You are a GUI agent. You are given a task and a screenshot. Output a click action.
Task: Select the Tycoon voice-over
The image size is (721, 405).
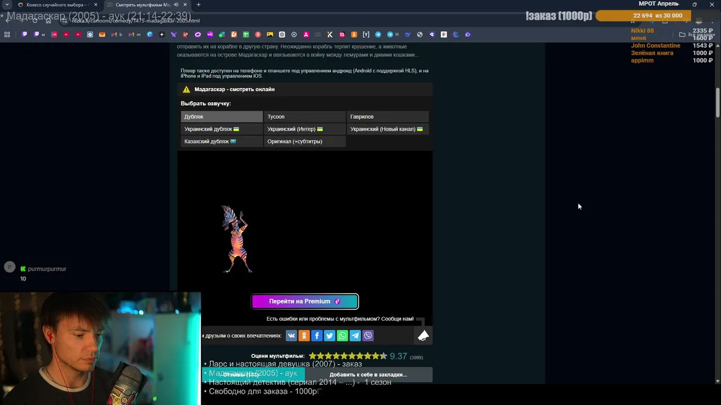[304, 116]
